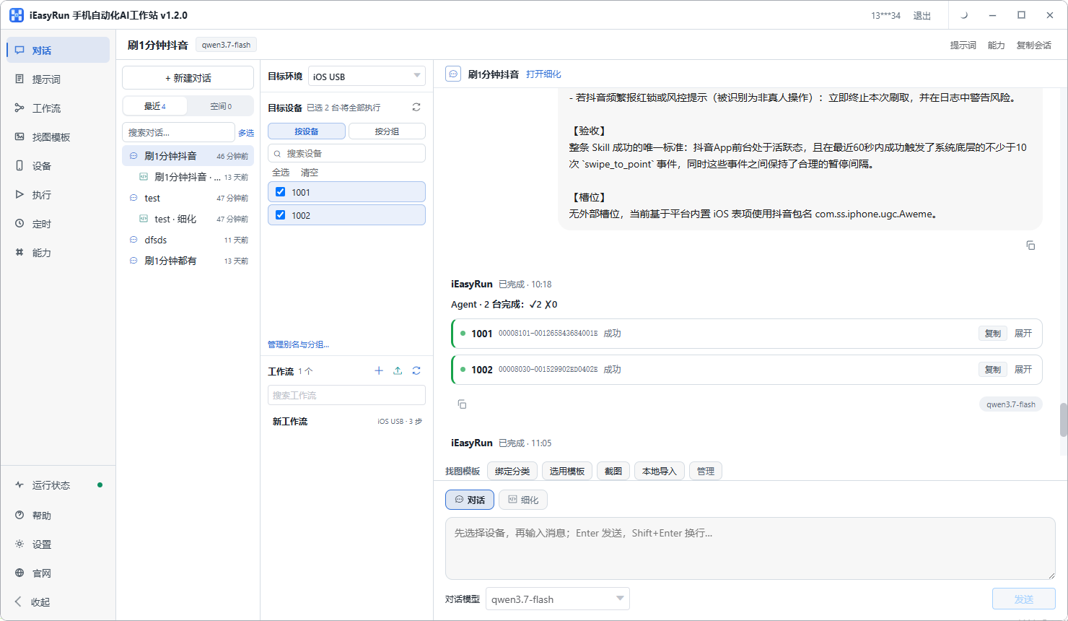Click 多选 next to conversation search
Image resolution: width=1068 pixels, height=621 pixels.
pyautogui.click(x=246, y=133)
